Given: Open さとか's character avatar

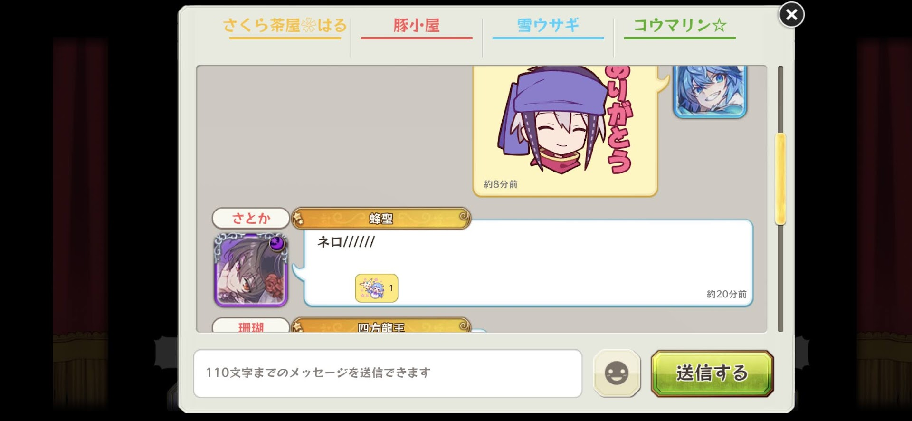Looking at the screenshot, I should [251, 269].
